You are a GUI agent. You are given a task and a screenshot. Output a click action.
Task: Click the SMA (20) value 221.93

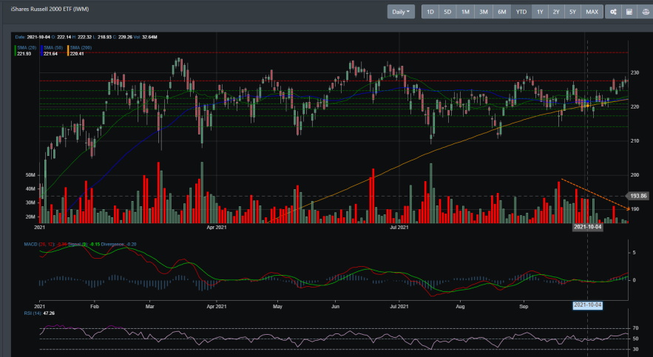click(x=24, y=54)
